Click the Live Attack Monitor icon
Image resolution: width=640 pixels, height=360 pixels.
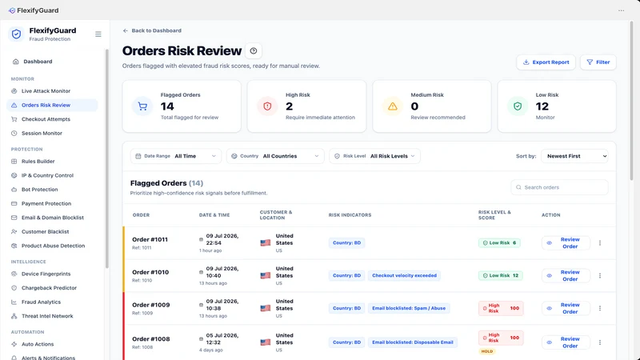[14, 91]
